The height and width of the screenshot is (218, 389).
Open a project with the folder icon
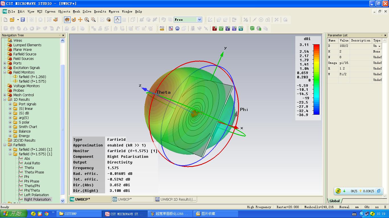12,20
